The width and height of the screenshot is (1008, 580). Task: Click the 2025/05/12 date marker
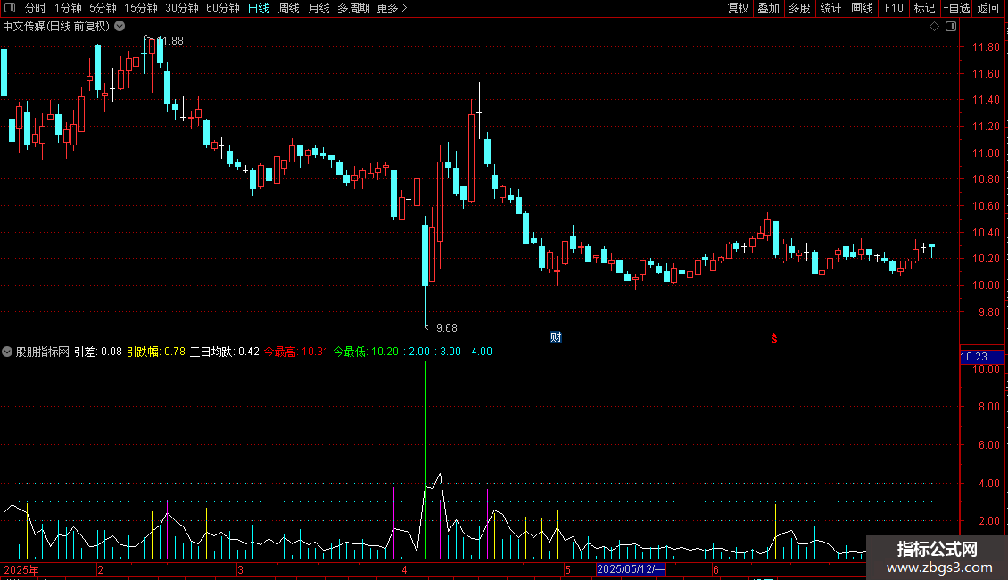tap(631, 569)
